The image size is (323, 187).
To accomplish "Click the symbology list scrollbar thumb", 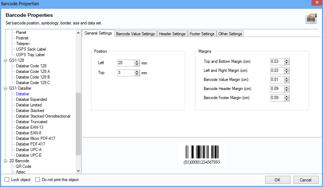I will (x=78, y=124).
